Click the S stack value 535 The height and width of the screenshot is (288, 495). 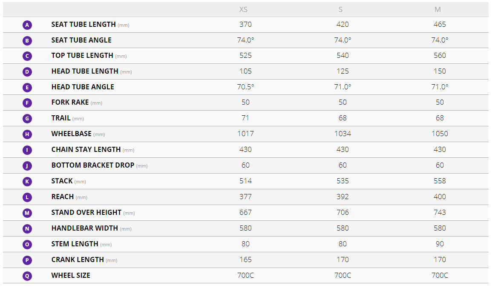[342, 181]
